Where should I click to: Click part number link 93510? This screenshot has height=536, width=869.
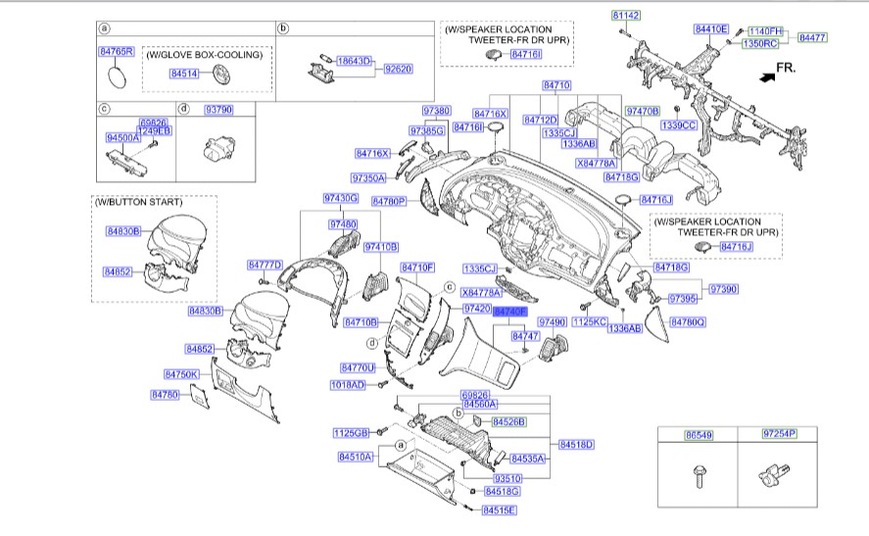[x=507, y=478]
